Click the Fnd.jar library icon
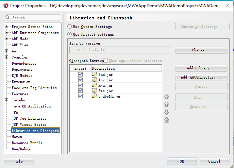The width and height of the screenshot is (234, 168). [95, 74]
